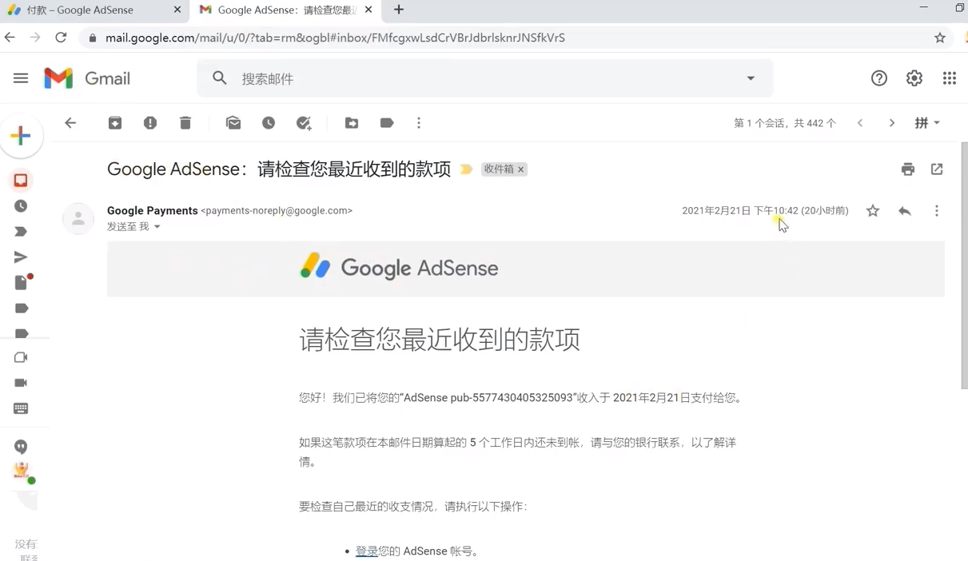Open more options for this message

(x=937, y=211)
